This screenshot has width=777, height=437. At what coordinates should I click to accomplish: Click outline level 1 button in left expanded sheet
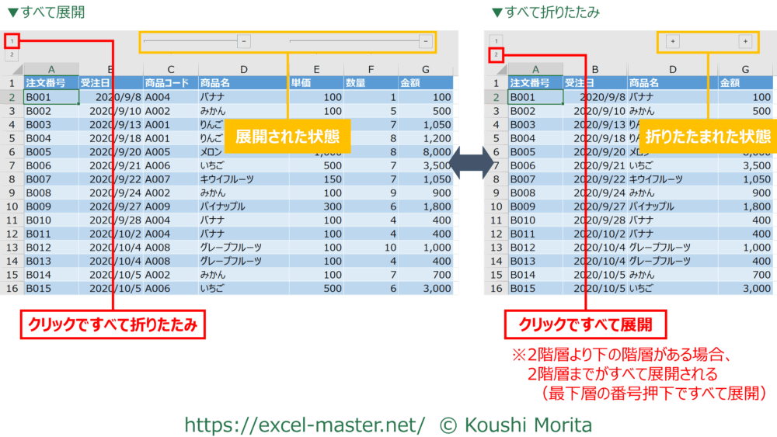click(x=12, y=40)
